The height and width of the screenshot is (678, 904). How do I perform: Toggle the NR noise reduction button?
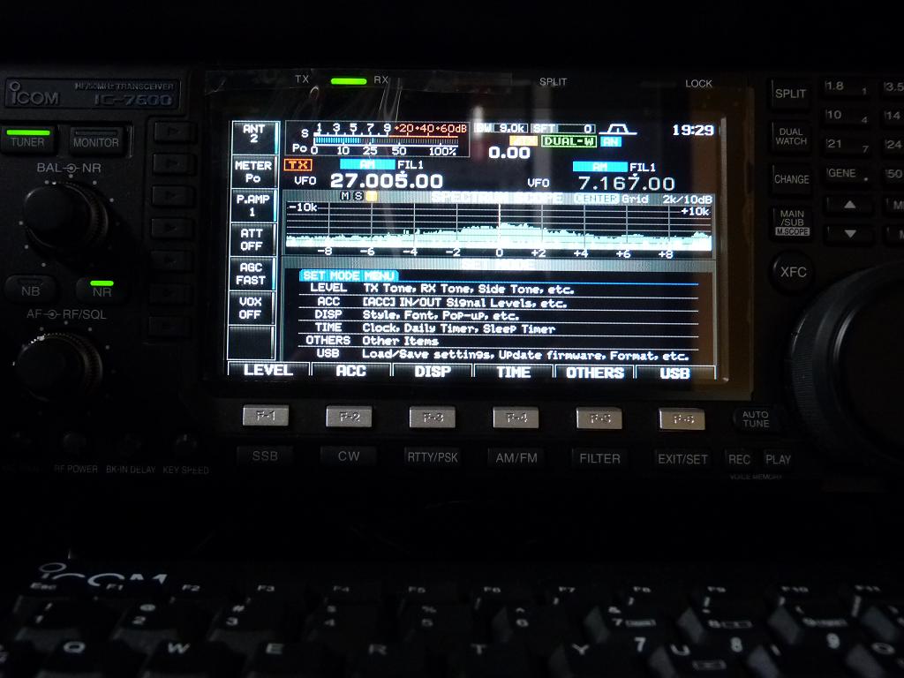(x=102, y=290)
